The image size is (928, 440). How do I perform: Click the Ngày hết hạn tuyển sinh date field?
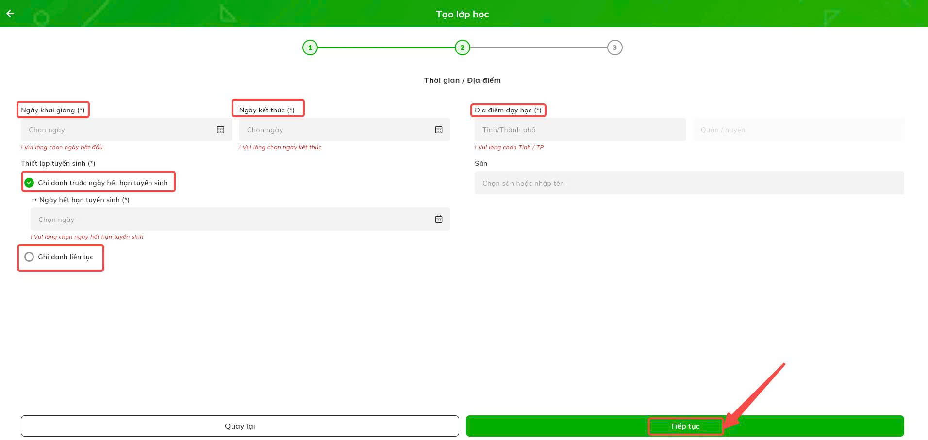click(240, 219)
